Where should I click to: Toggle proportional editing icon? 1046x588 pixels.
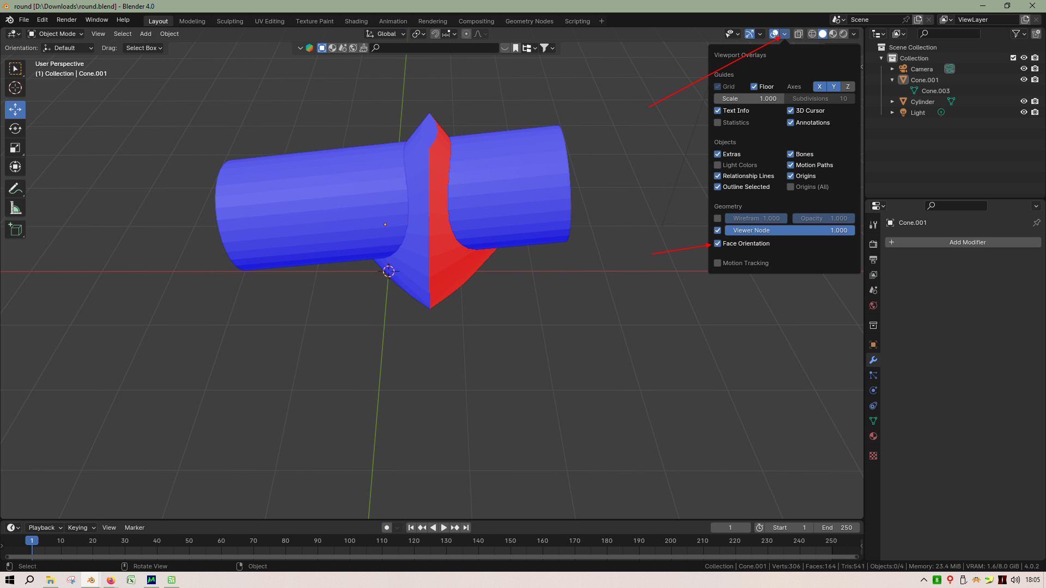coord(466,34)
